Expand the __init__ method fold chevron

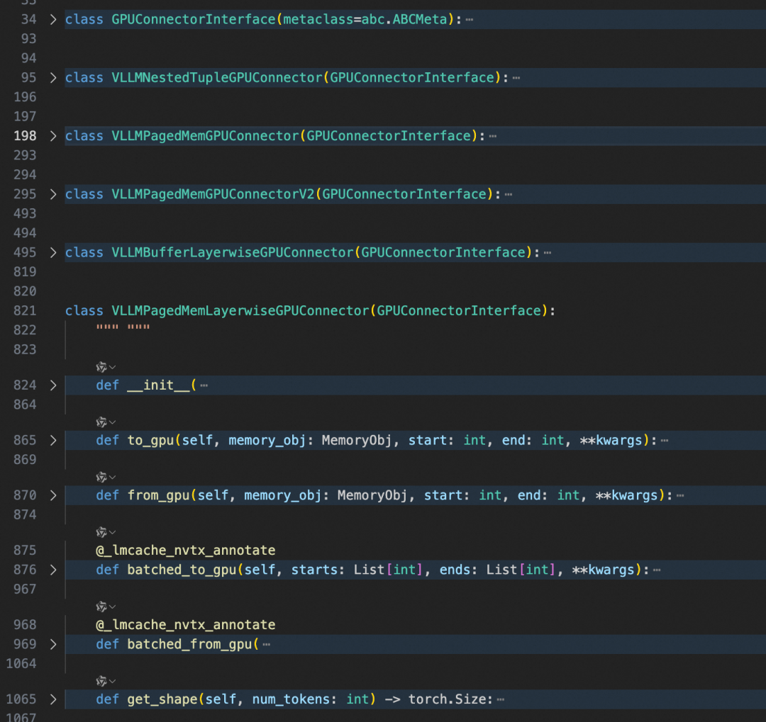(x=53, y=385)
